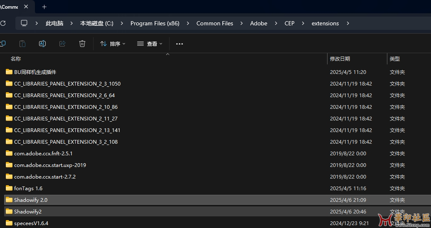Expand chevron after extensions breadcrumb
431x228 pixels.
(x=348, y=23)
